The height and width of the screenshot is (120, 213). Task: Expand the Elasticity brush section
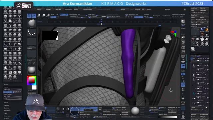(7, 108)
